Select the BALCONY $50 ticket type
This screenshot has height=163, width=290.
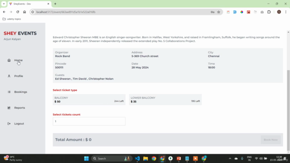coord(89,100)
